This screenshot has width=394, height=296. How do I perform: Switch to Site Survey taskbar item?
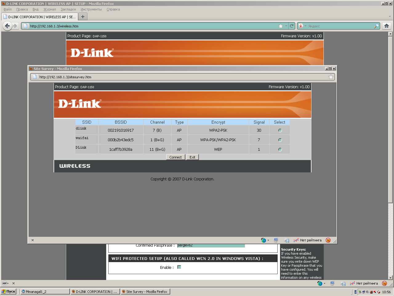145,292
